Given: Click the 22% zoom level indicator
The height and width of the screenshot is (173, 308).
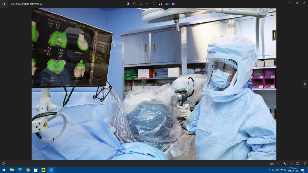Looking at the screenshot, I should click(x=271, y=164).
